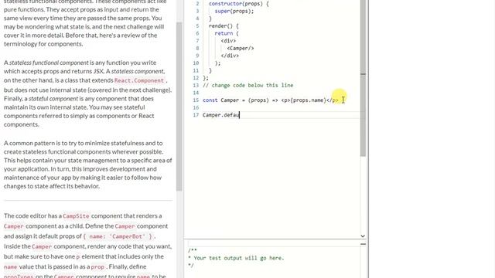
Task: Click the code editor vertical scrollbar thumb
Action: [363, 77]
